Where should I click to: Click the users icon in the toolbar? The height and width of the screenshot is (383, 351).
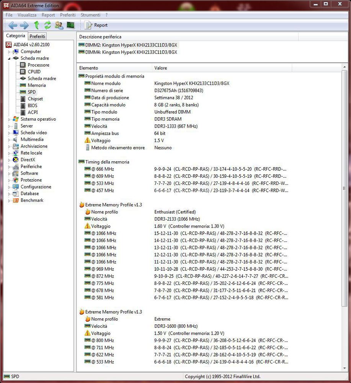pyautogui.click(x=59, y=25)
